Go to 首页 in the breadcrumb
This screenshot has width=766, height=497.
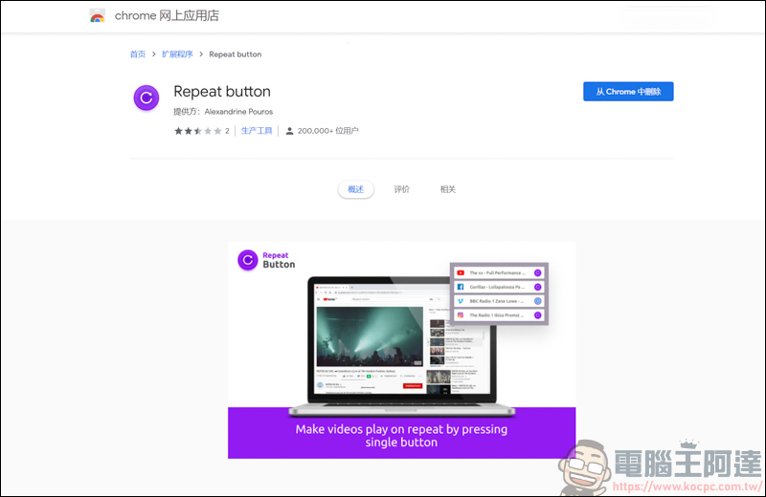click(138, 54)
